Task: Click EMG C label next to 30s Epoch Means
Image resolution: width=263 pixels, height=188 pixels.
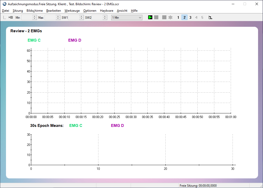Action: pyautogui.click(x=76, y=126)
